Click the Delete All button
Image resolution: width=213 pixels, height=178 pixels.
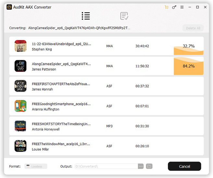(193, 28)
